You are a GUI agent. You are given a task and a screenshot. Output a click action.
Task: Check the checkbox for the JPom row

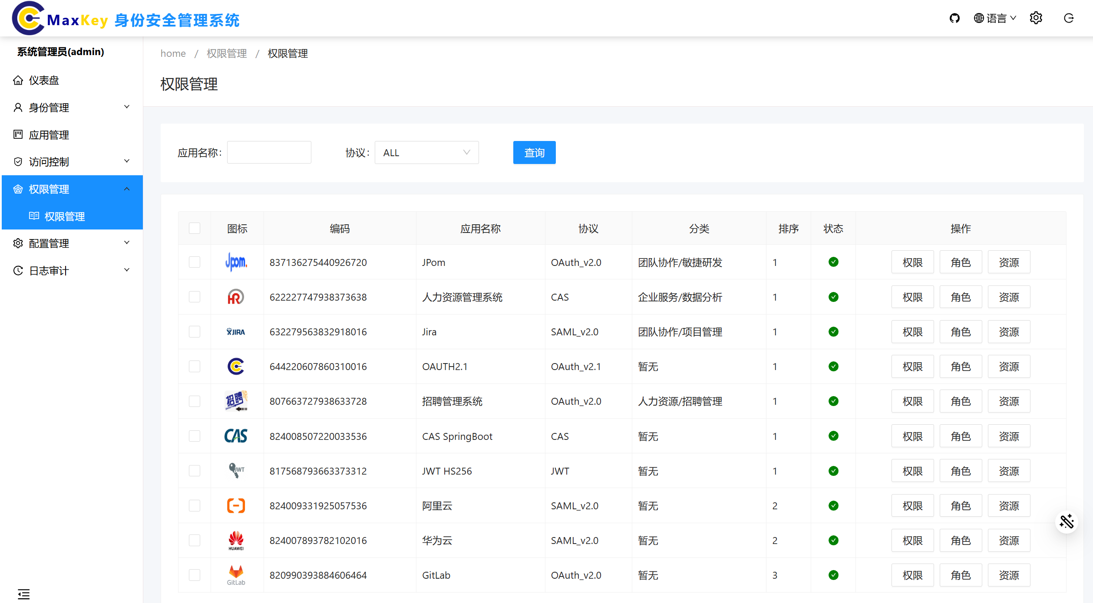point(195,262)
